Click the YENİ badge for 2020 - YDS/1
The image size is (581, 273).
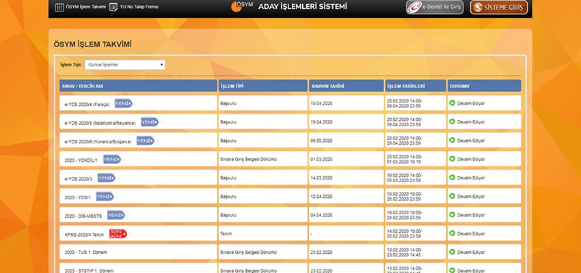(x=105, y=197)
